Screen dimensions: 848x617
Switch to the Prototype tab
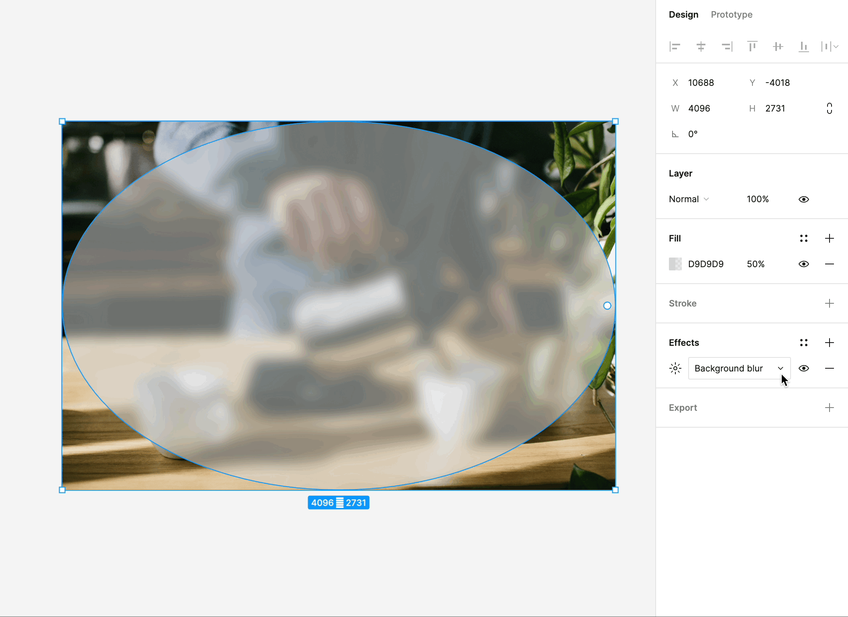[731, 14]
